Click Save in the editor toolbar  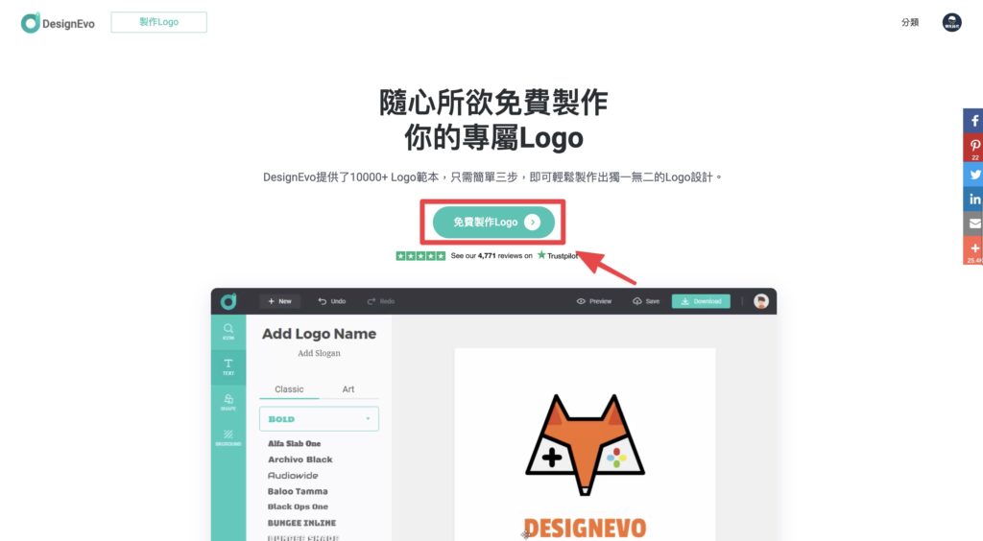(x=646, y=301)
